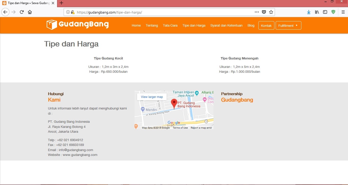Viewport: 348px width, 185px height.
Task: Click the www.gudangbang.com website text
Action: 80,155
